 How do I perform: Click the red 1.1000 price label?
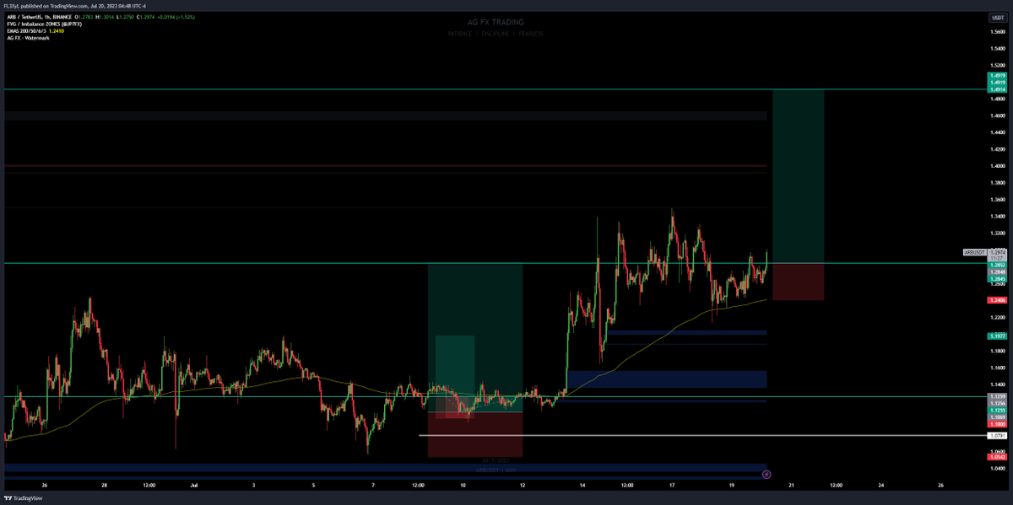997,424
